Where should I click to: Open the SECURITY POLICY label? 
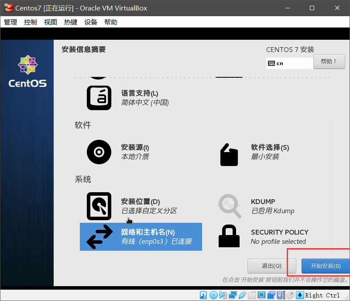coord(280,232)
